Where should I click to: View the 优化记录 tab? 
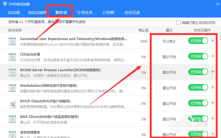coord(132,13)
